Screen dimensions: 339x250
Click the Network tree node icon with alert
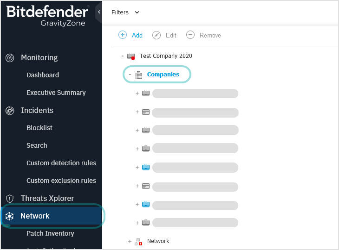(138, 242)
